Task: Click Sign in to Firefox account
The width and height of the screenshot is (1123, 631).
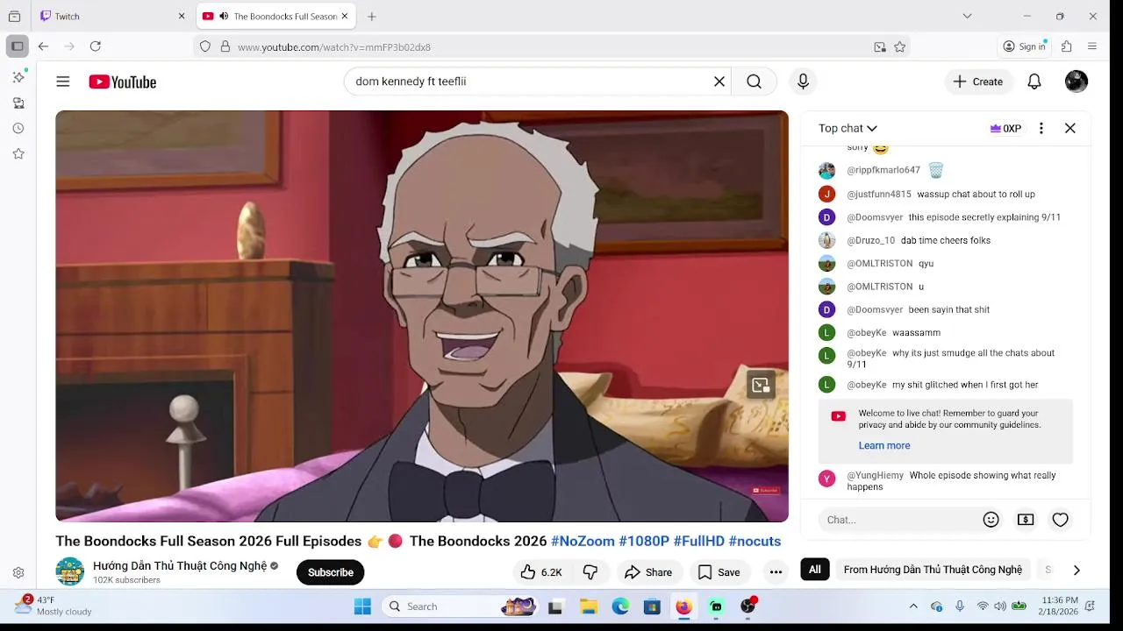Action: 1025,46
